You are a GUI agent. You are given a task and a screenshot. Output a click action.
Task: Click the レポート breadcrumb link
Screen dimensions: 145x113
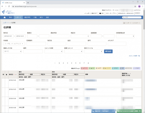pyautogui.click(x=6, y=23)
